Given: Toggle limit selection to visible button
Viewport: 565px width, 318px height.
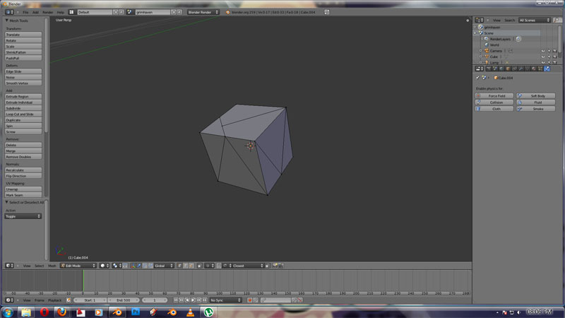Looking at the screenshot, I should [199, 266].
